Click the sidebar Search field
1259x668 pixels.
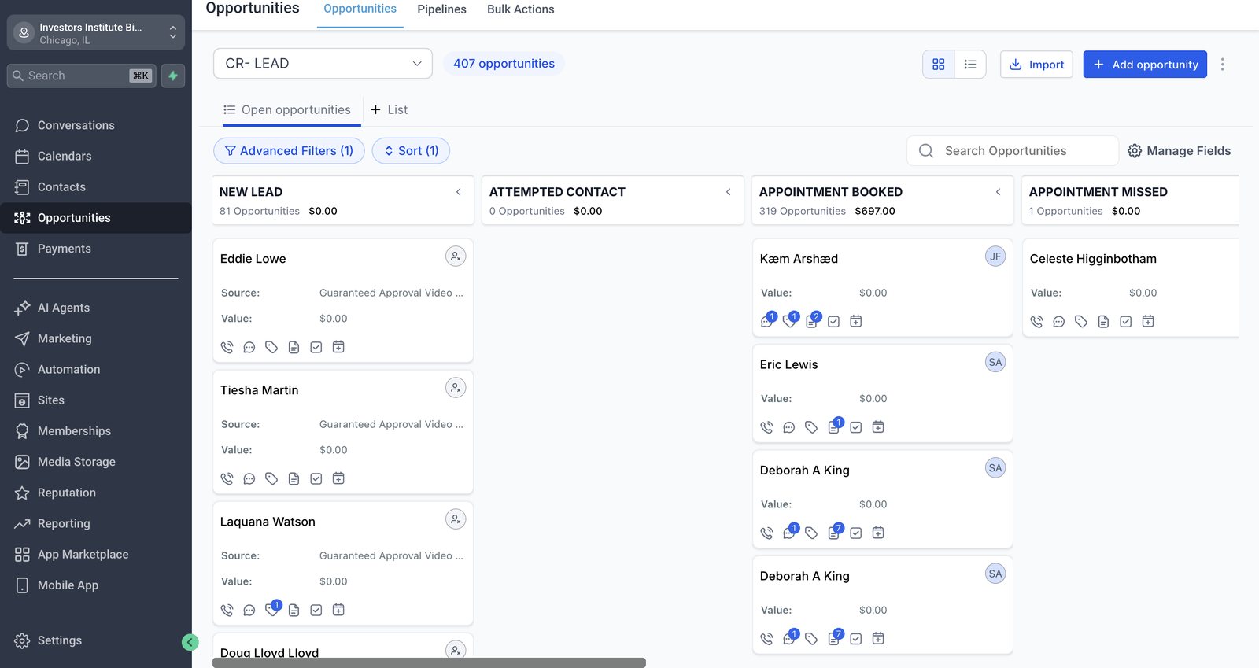[82, 76]
